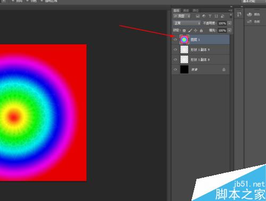This screenshot has width=266, height=201.
Task: Toggle visibility of the 形状 1 副本 9 layer
Action: pyautogui.click(x=176, y=50)
